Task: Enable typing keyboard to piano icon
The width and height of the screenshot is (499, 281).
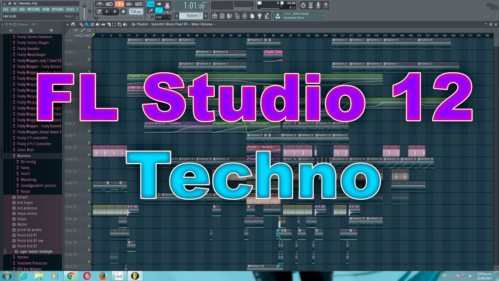Action: click(x=150, y=4)
